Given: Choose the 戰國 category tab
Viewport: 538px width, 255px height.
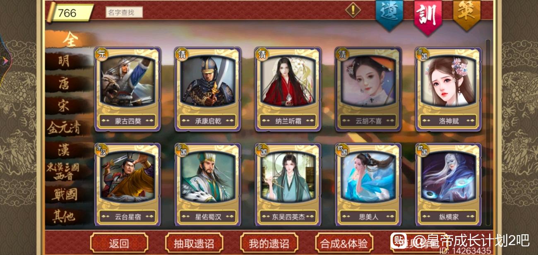Looking at the screenshot, I should tap(64, 195).
